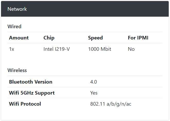Click the Wifi 5GHz Support label
Viewport: 170px width, 121px height.
(32, 93)
